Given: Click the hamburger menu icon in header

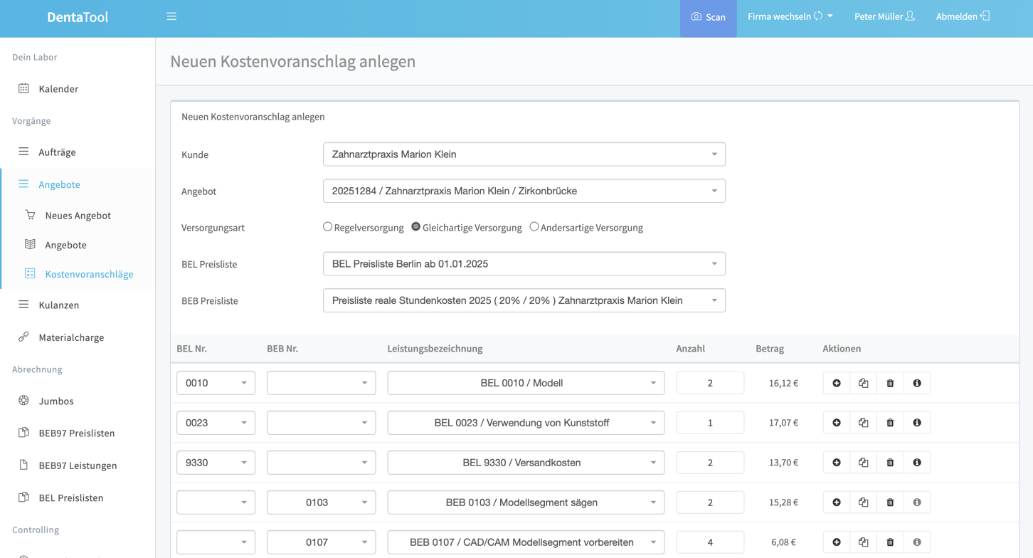Looking at the screenshot, I should [171, 16].
